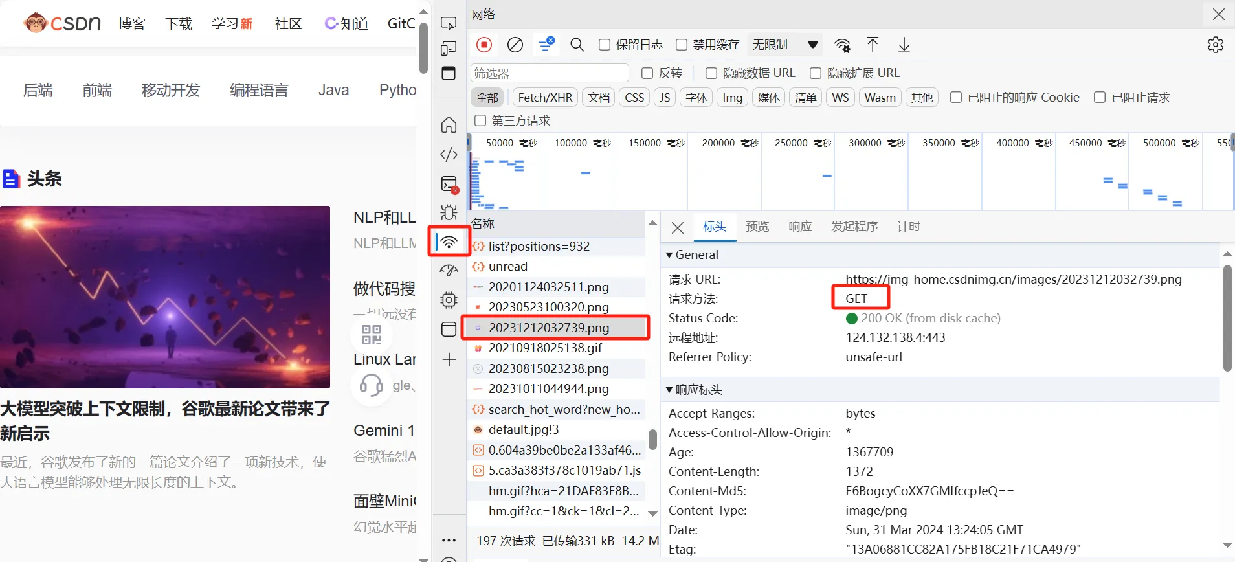Image resolution: width=1235 pixels, height=562 pixels.
Task: Switch to the 计时 tab
Action: pyautogui.click(x=909, y=227)
